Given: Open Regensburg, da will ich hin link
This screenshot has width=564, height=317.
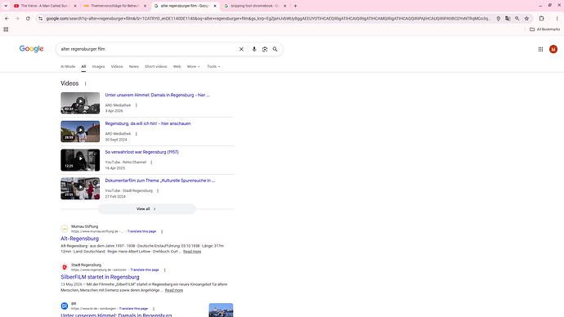Looking at the screenshot, I should [148, 123].
